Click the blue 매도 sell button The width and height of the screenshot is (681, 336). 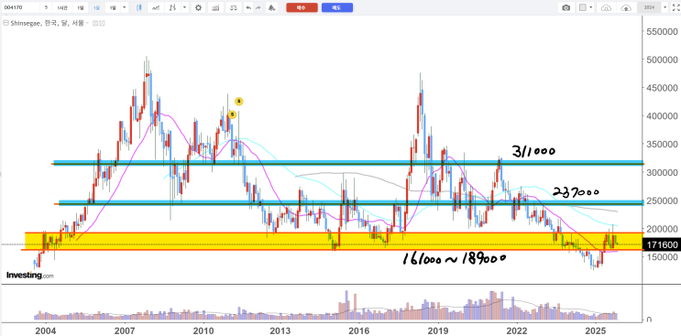tap(337, 7)
